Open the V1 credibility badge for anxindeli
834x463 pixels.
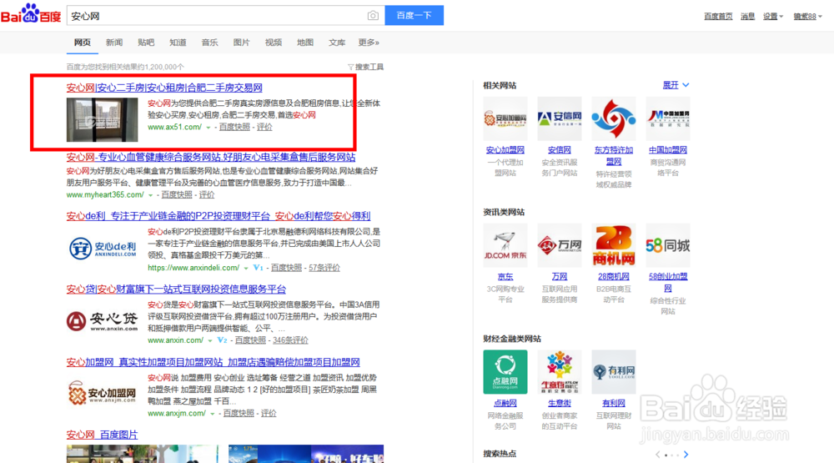click(x=258, y=268)
